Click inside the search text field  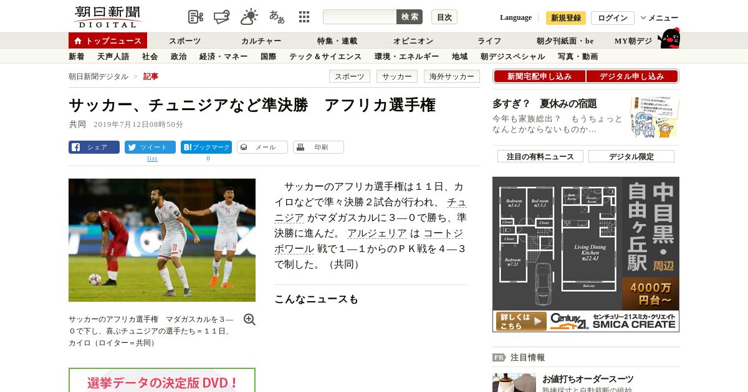click(360, 17)
